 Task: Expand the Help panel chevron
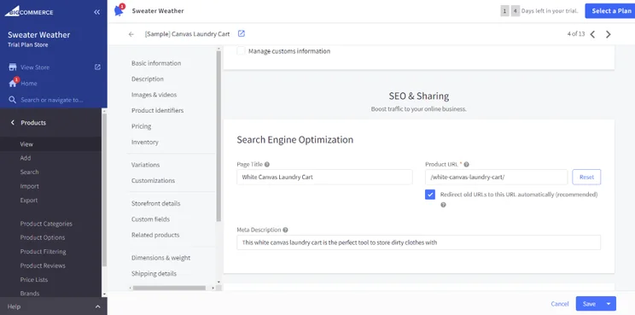coord(97,306)
